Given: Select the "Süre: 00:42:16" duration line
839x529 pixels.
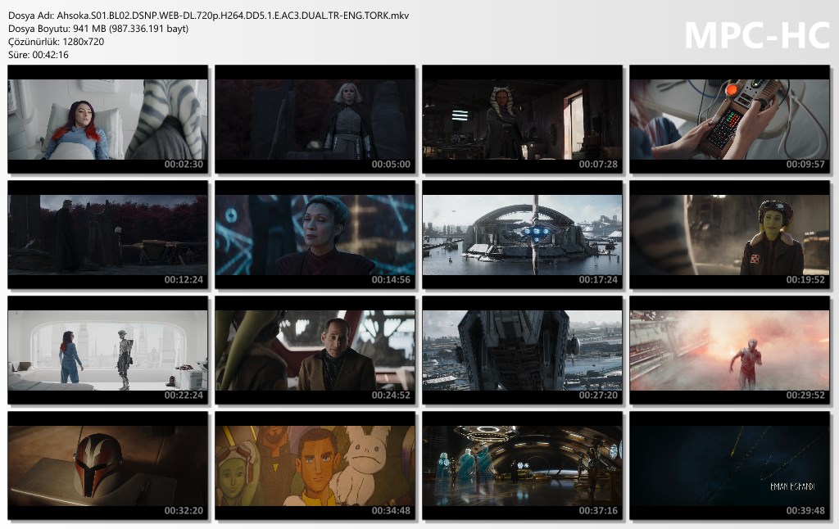Looking at the screenshot, I should tap(39, 55).
